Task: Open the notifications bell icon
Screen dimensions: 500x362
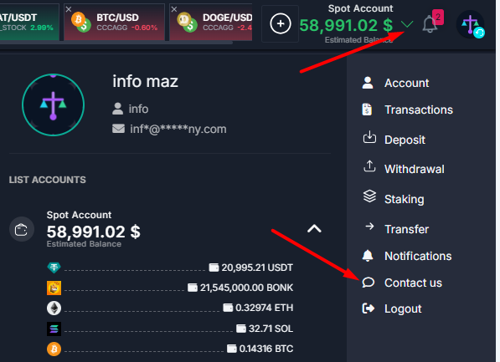Action: tap(430, 24)
